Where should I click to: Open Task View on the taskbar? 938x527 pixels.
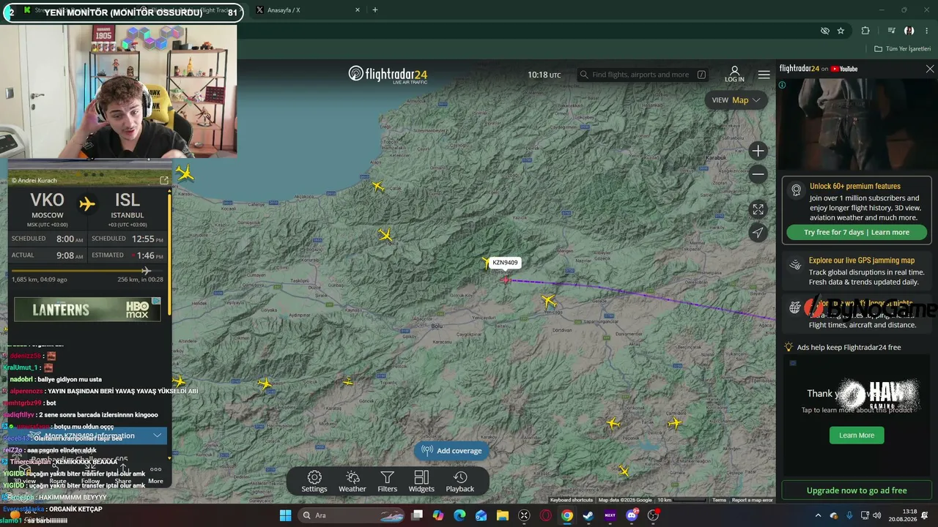[417, 515]
